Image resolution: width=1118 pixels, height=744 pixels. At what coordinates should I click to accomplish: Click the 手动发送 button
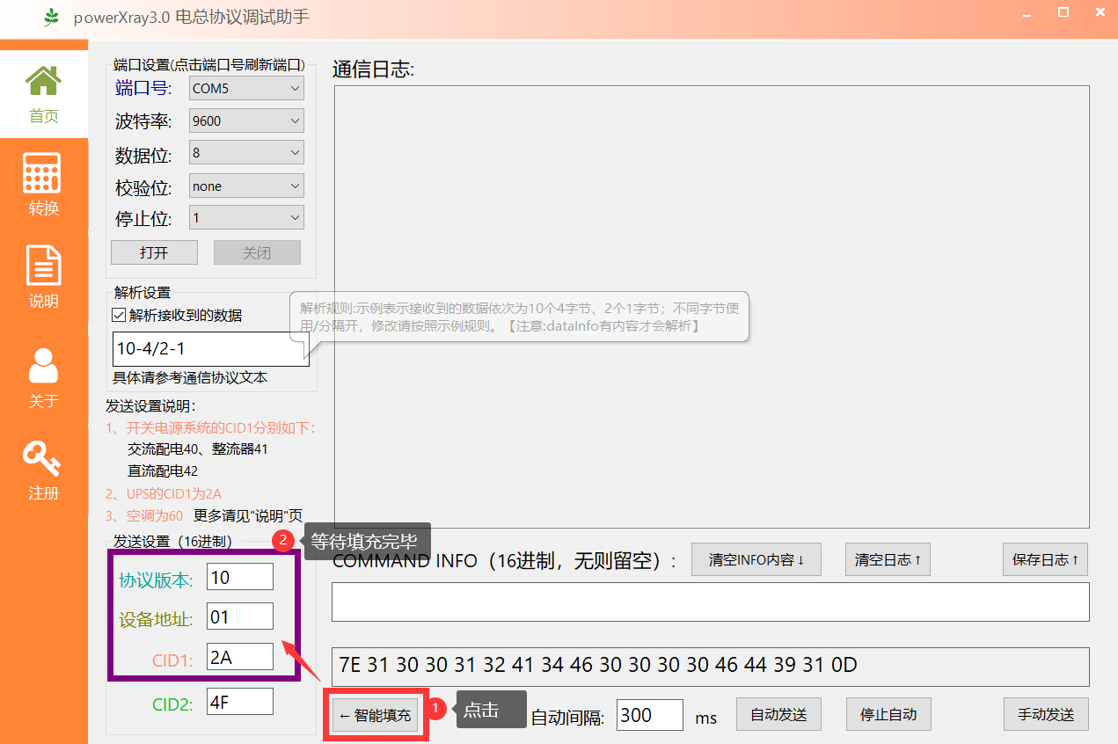pyautogui.click(x=1046, y=714)
